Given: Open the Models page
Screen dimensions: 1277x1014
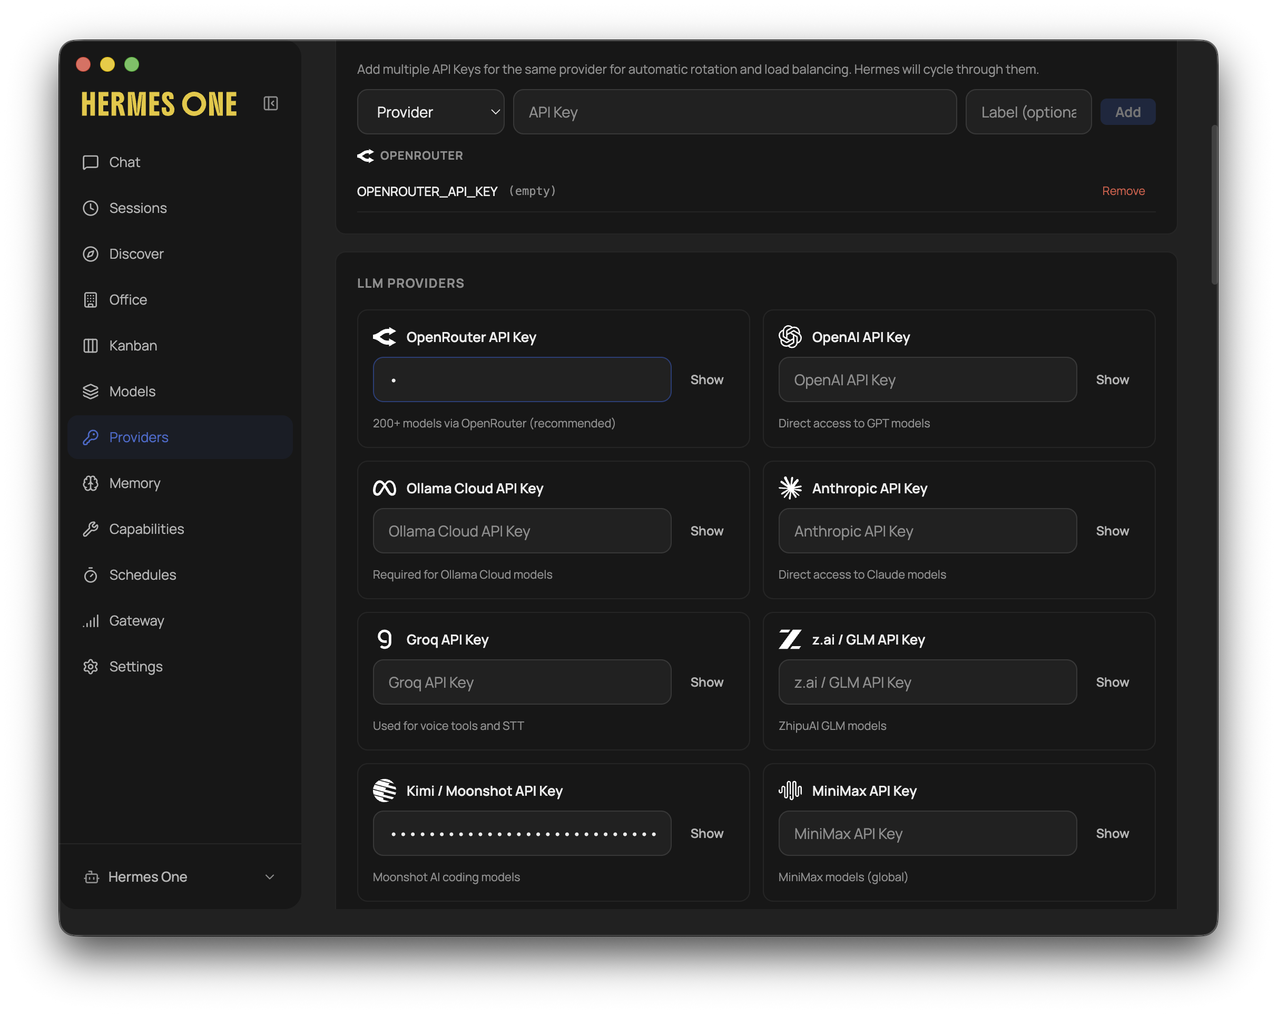Looking at the screenshot, I should point(180,392).
